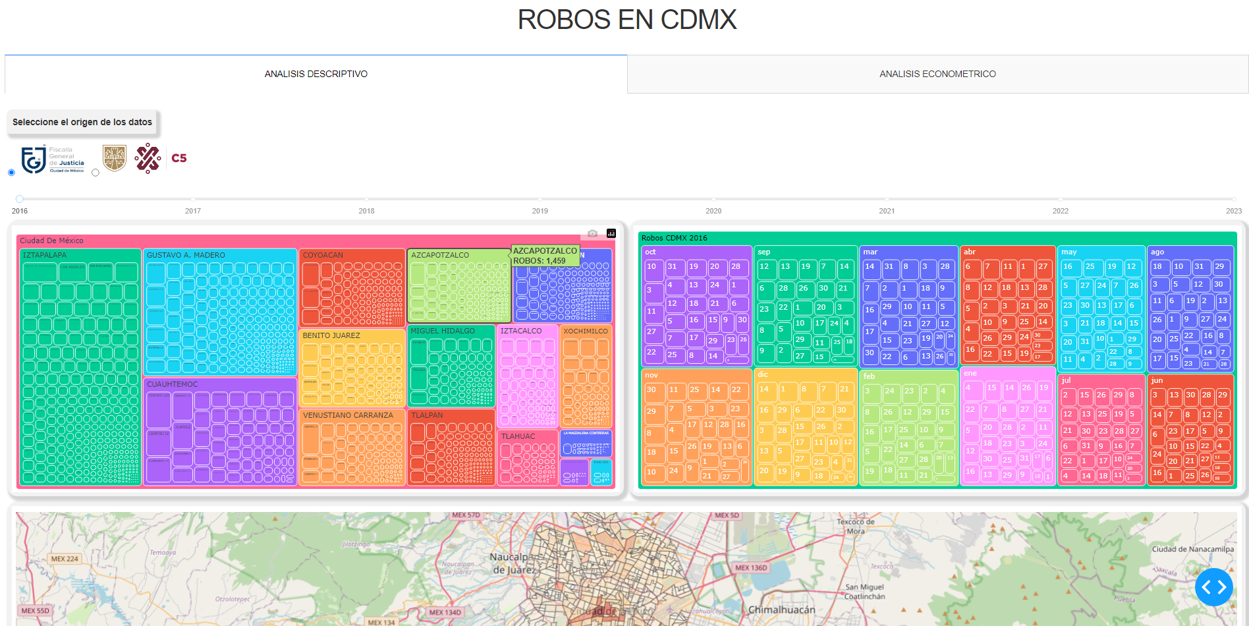Click the Plotly logo icon on treemap
The image size is (1249, 626).
pos(611,233)
